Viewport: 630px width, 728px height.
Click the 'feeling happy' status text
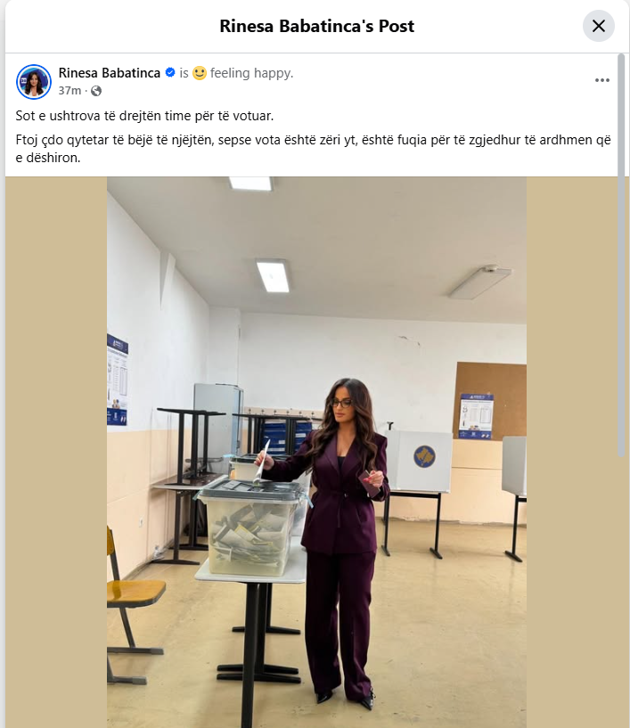251,73
